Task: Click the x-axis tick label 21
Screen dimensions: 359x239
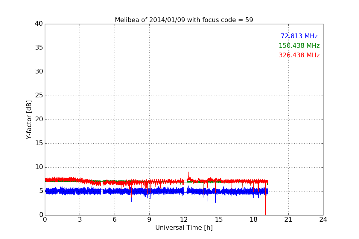Action: (288, 220)
